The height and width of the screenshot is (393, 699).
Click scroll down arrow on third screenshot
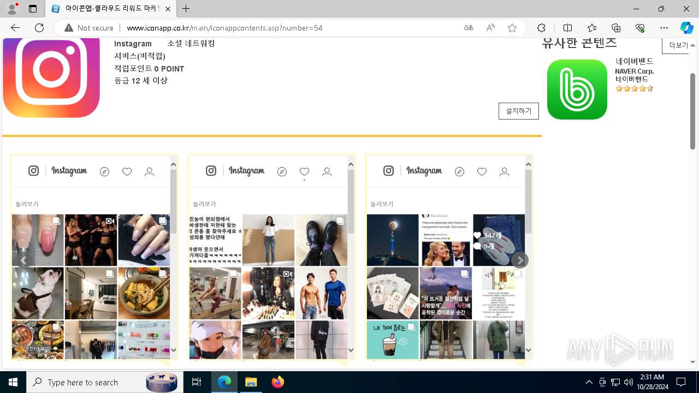coord(529,350)
